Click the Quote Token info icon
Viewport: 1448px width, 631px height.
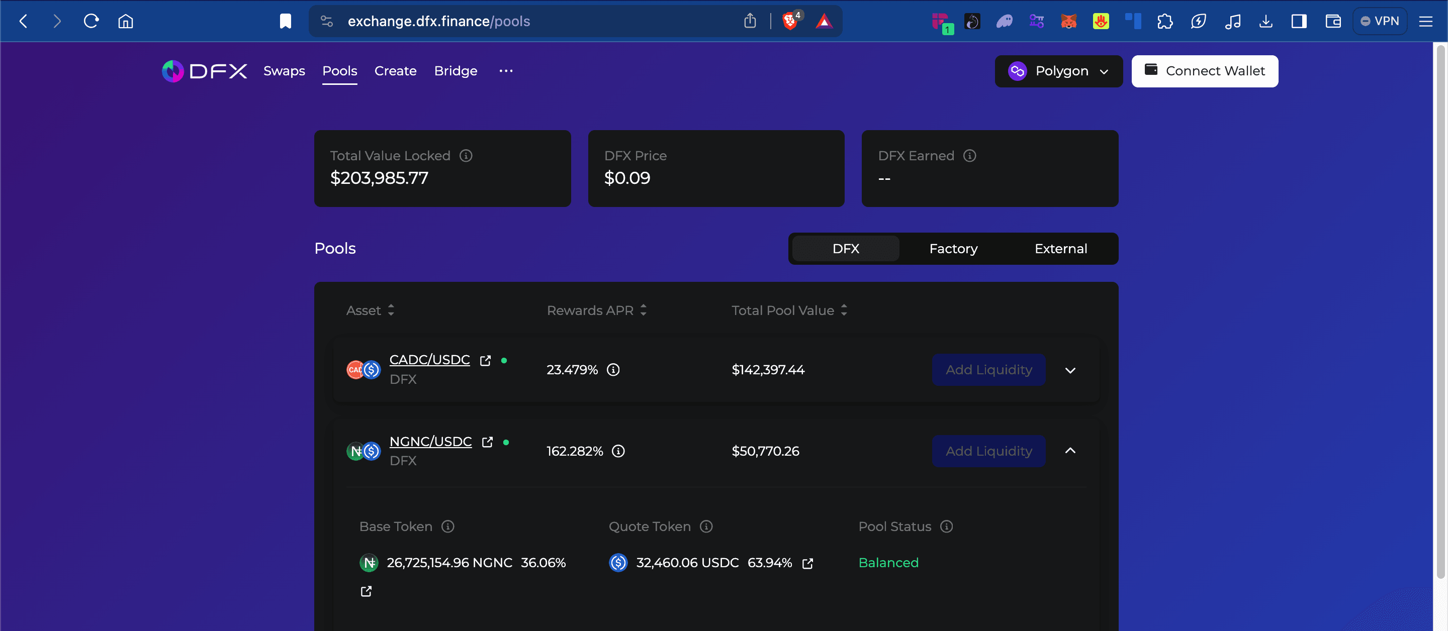[706, 527]
